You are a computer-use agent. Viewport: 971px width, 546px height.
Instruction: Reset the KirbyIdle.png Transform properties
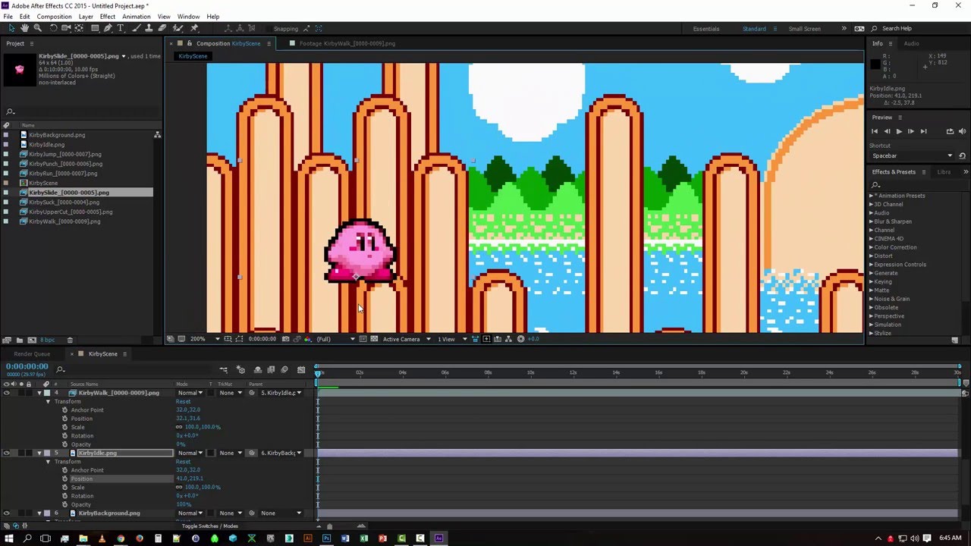[184, 462]
